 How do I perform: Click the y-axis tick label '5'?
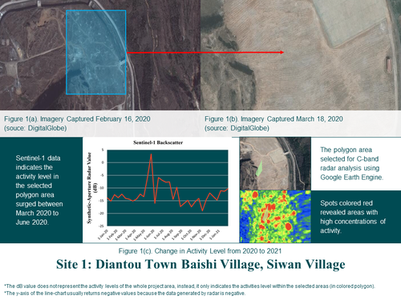coord(103,150)
